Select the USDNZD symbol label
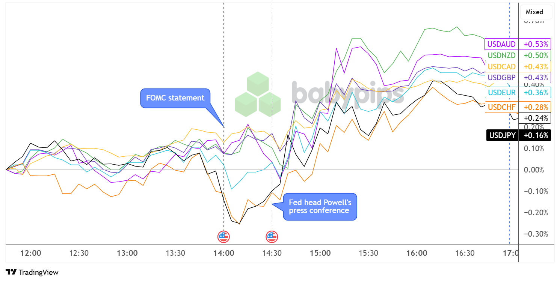Image resolution: width=560 pixels, height=282 pixels. [501, 55]
